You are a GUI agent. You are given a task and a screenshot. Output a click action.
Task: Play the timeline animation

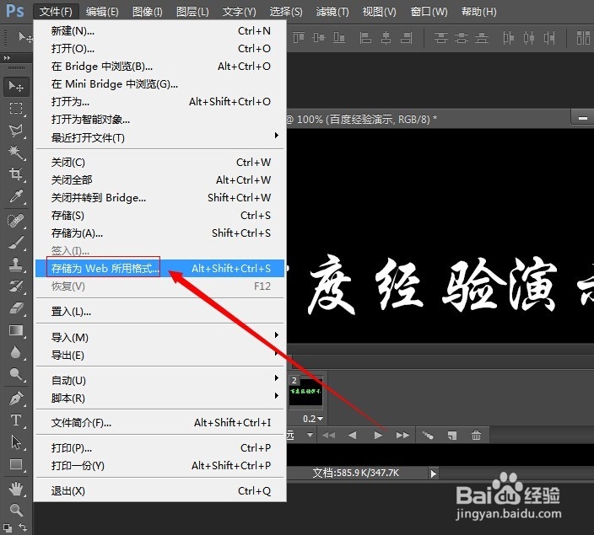pyautogui.click(x=378, y=436)
